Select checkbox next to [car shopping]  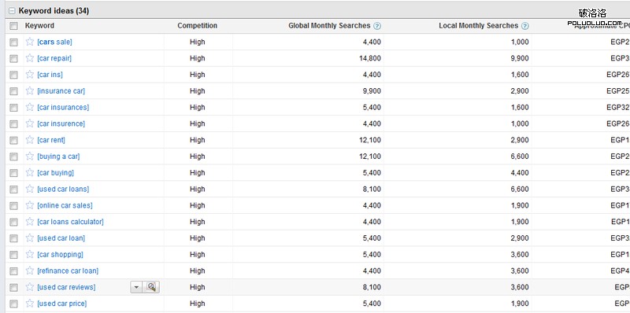pos(13,255)
